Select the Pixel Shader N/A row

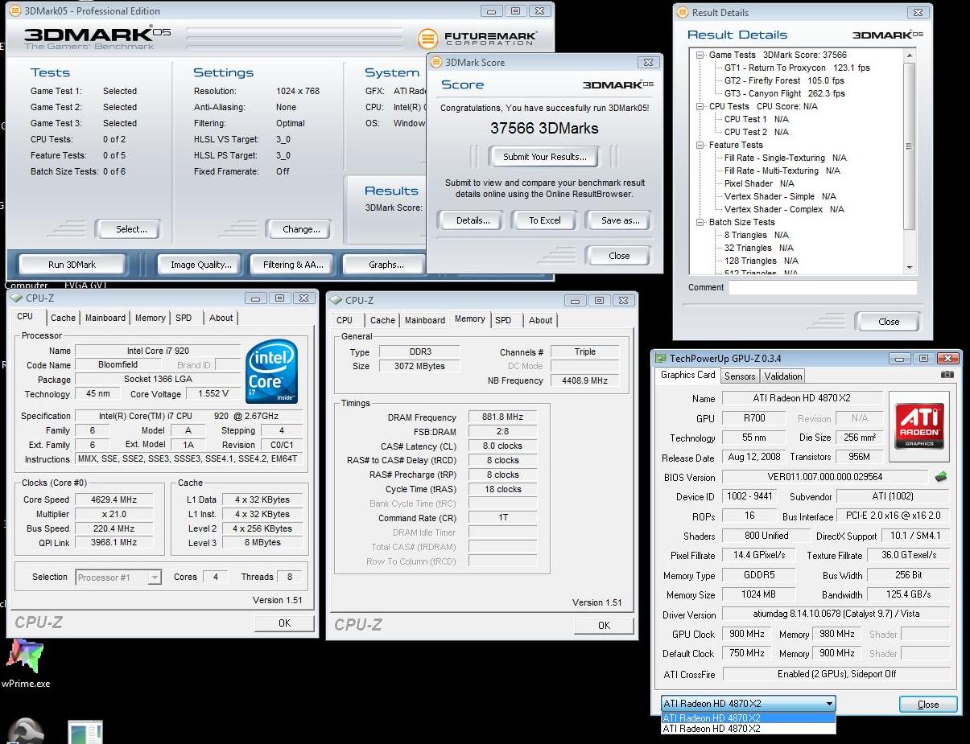759,183
